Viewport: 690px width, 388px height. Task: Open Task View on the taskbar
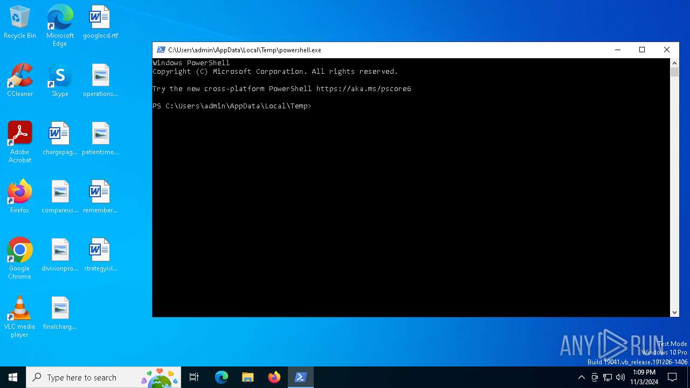click(194, 377)
